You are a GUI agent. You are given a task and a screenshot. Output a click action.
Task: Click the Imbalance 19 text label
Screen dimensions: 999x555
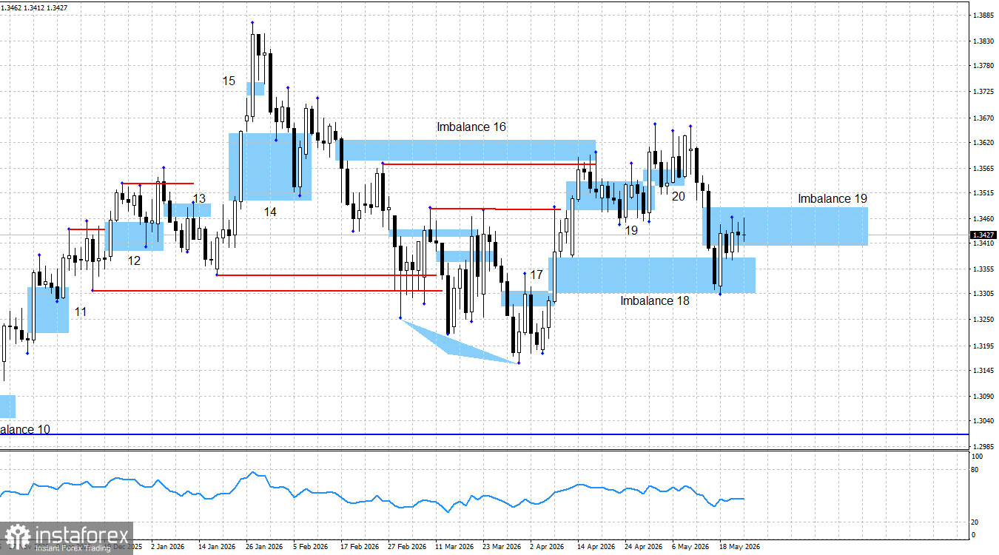pos(832,198)
